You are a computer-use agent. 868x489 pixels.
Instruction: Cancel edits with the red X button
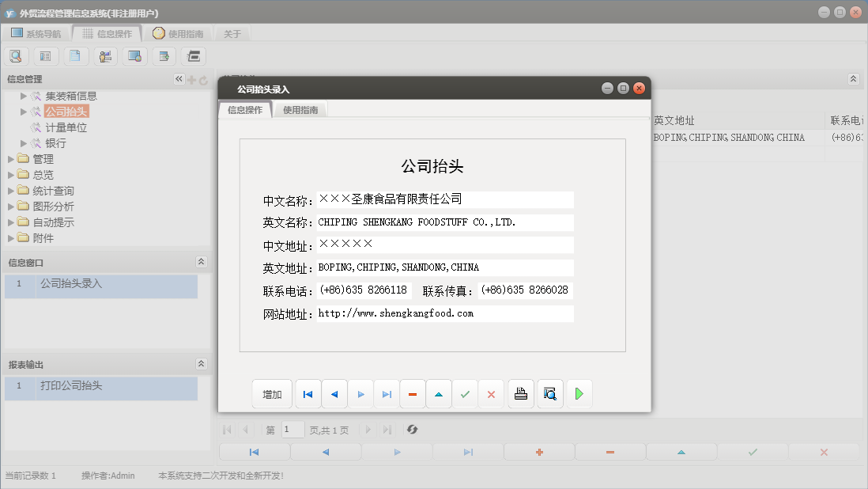(491, 393)
